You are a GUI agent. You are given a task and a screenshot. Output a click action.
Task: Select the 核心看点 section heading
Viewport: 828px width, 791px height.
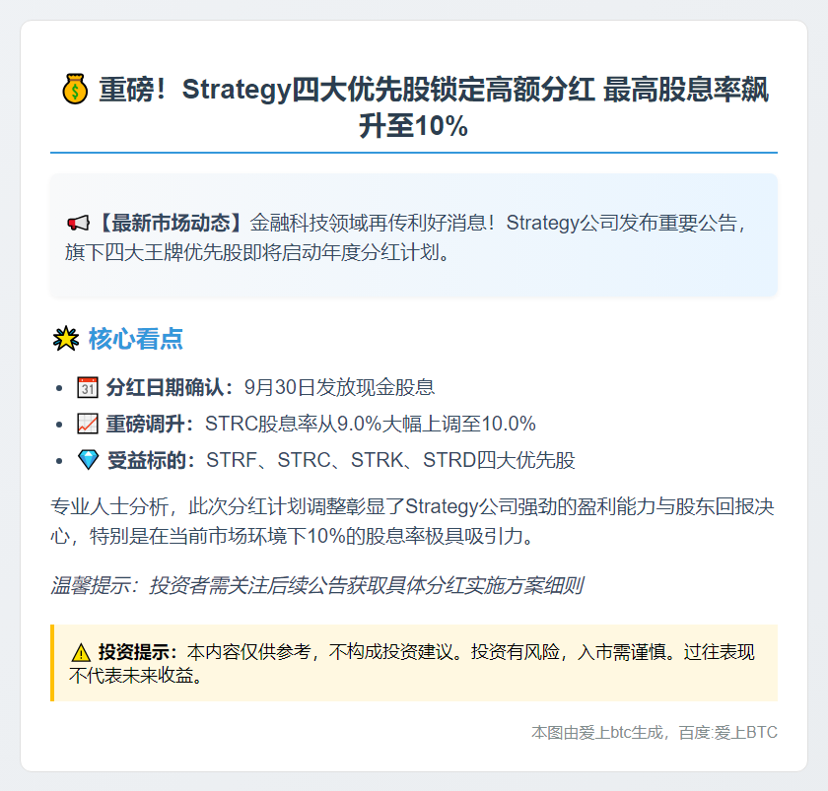point(135,340)
